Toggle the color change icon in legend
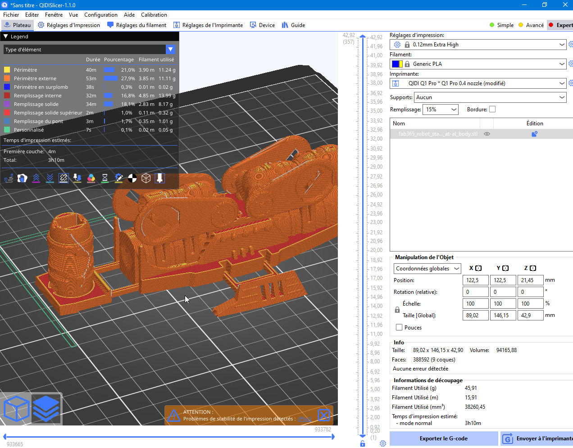Viewport: 573px width, 448px height. click(x=91, y=178)
